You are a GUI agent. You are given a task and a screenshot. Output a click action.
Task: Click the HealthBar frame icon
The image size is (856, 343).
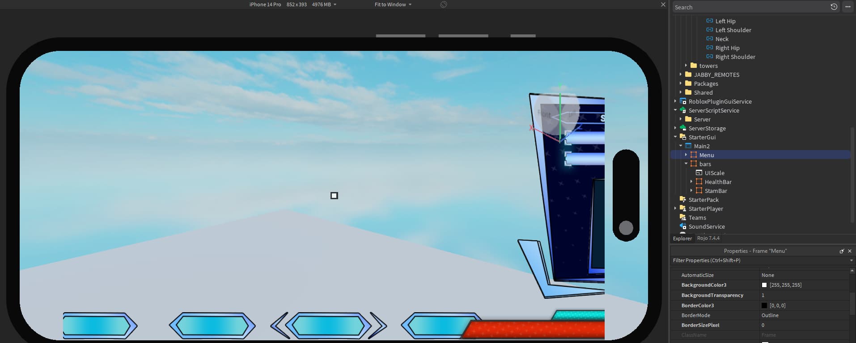(699, 182)
